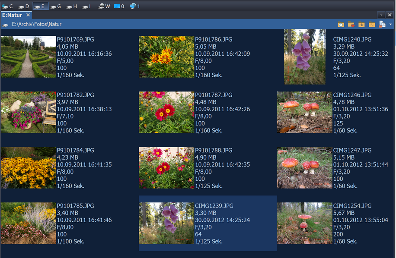Click the drive icon left of path
The width and height of the screenshot is (396, 258).
5,25
